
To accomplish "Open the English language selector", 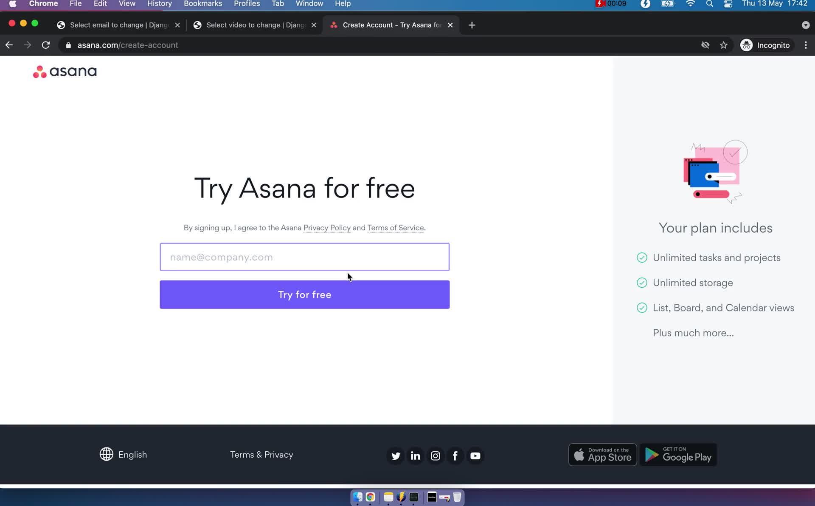I will click(x=124, y=454).
